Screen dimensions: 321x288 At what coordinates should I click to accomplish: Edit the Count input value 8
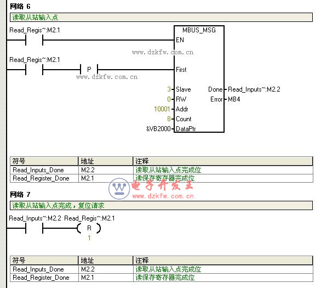(169, 119)
